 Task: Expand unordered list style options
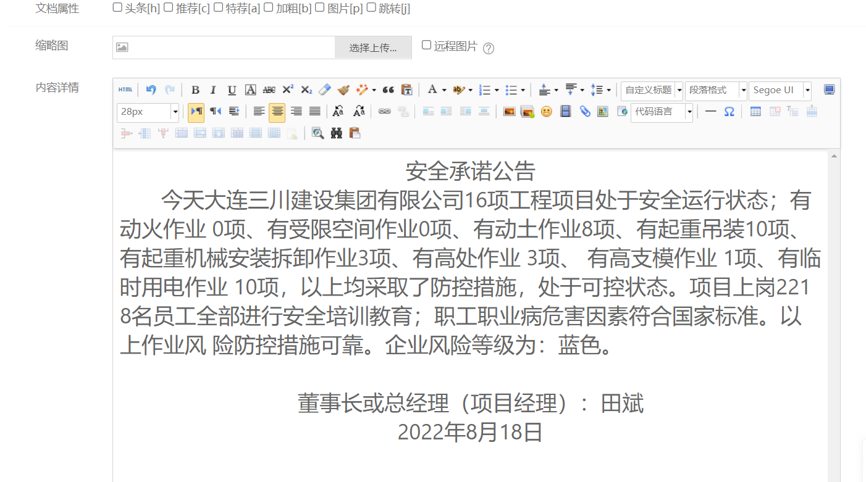pyautogui.click(x=523, y=90)
